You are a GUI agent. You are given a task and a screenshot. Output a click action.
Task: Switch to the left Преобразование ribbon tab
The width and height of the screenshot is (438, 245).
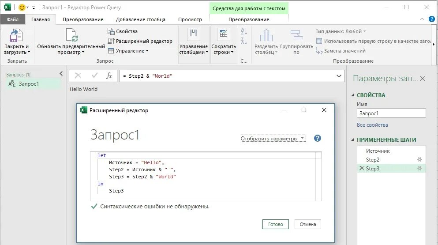click(x=82, y=19)
